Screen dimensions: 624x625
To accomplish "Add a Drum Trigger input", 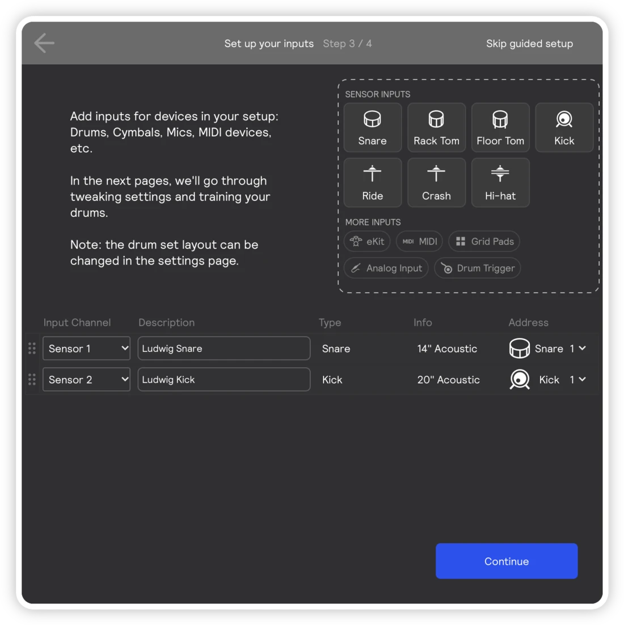I will (478, 268).
